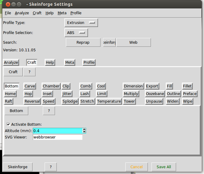
Task: Select the Raft plugin tab
Action: coord(8,101)
